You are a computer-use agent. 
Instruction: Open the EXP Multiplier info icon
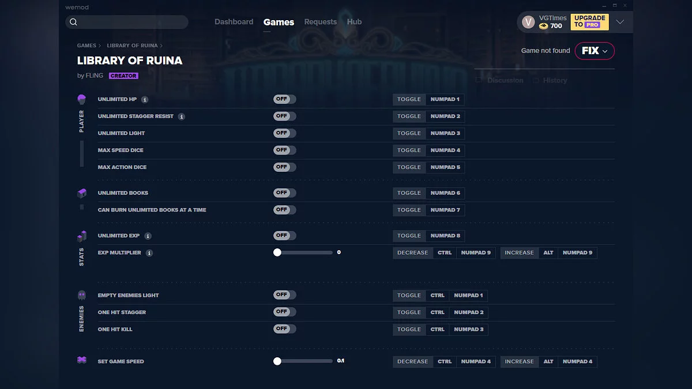point(149,253)
